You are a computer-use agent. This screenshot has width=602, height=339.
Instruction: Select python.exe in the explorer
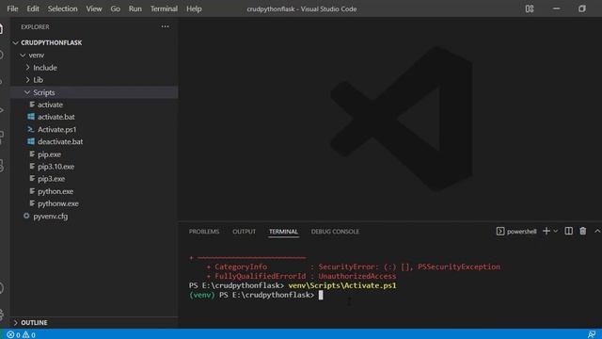point(55,191)
